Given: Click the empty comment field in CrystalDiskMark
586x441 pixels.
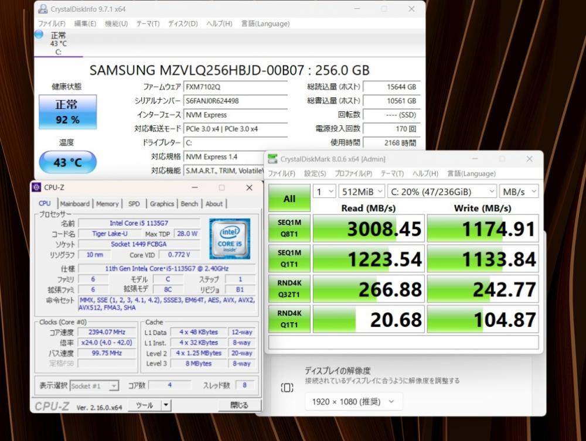Looking at the screenshot, I should 403,342.
